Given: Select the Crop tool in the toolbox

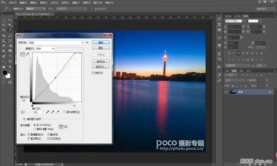Looking at the screenshot, I should 3,30.
